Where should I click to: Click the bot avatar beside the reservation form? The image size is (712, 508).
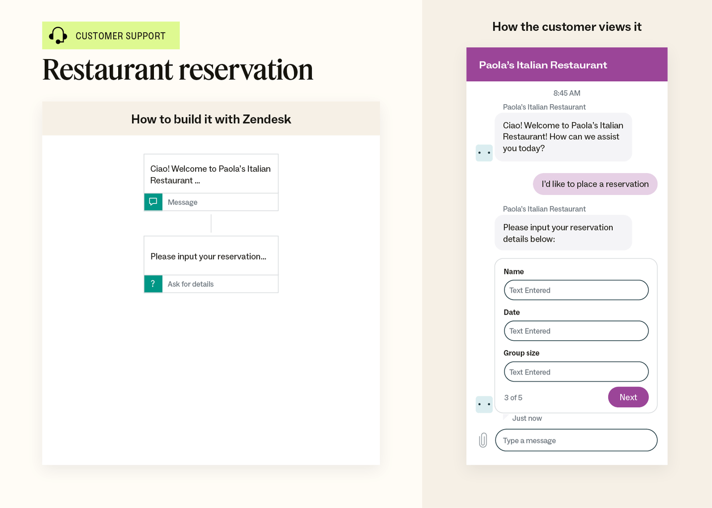[x=484, y=404]
